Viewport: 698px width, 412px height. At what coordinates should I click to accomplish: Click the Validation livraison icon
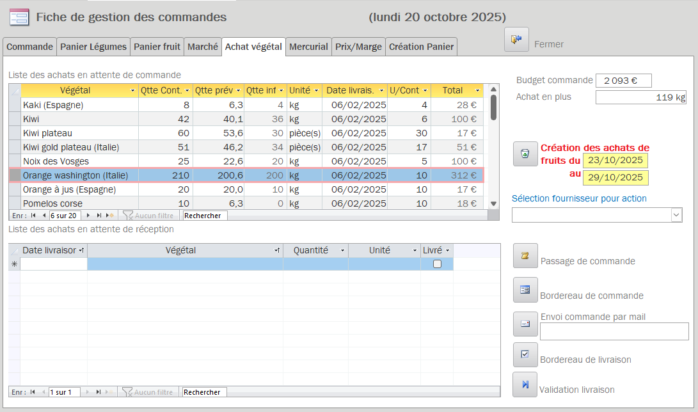point(525,384)
